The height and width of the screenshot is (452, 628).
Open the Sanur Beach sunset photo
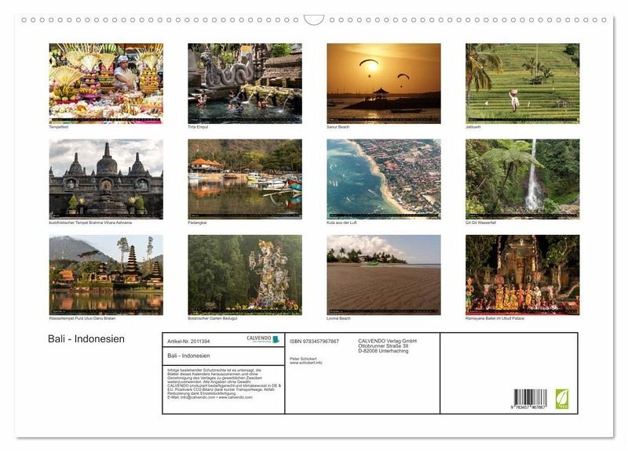384,83
